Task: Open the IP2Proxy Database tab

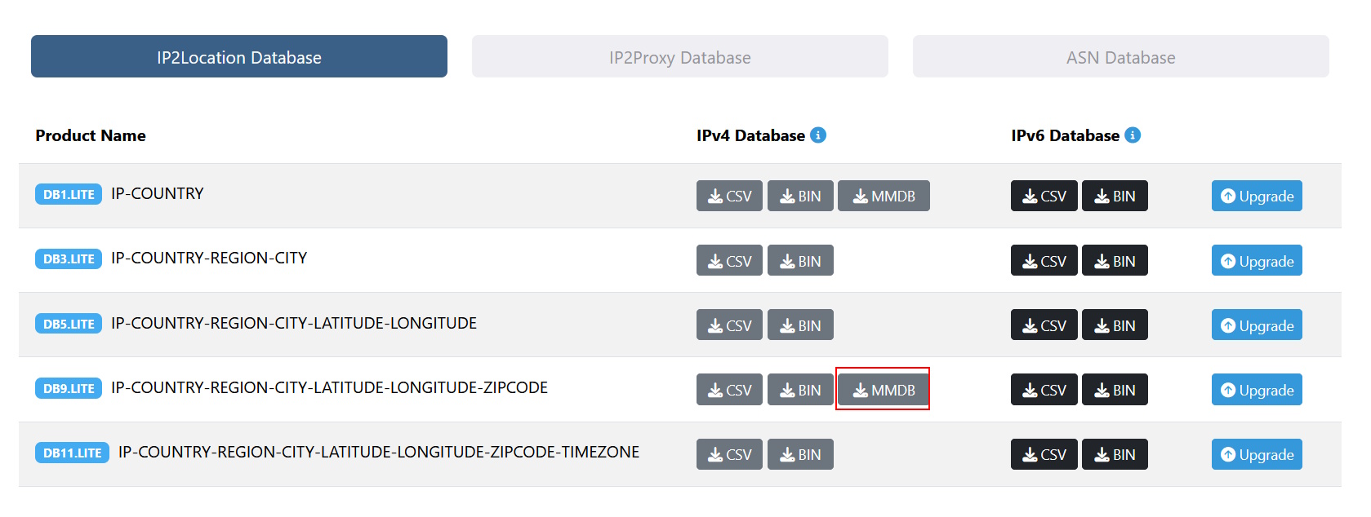Action: coord(680,56)
